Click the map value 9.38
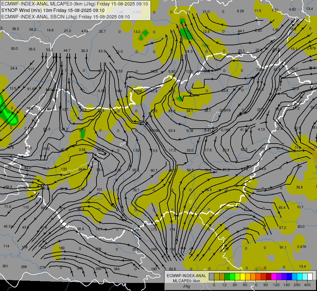This screenshot has height=291, width=317. click(x=190, y=131)
